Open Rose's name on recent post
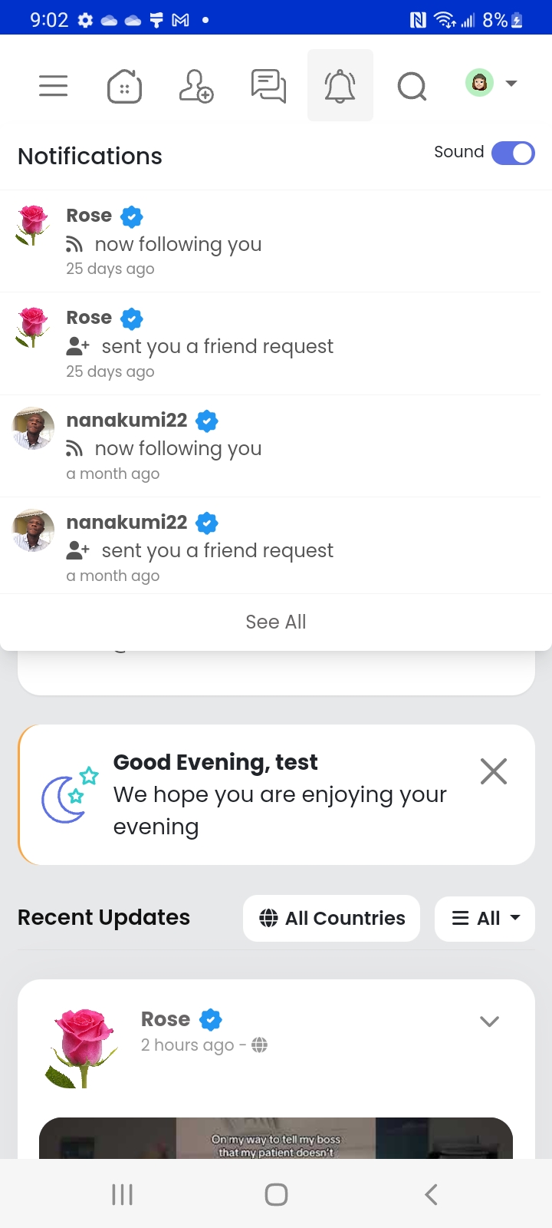Viewport: 552px width, 1228px height. (x=166, y=1019)
